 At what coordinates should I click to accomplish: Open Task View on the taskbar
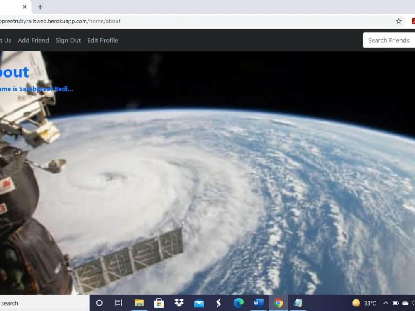[x=119, y=303]
